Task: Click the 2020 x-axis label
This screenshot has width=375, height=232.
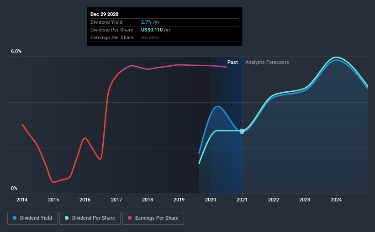Action: (x=211, y=200)
